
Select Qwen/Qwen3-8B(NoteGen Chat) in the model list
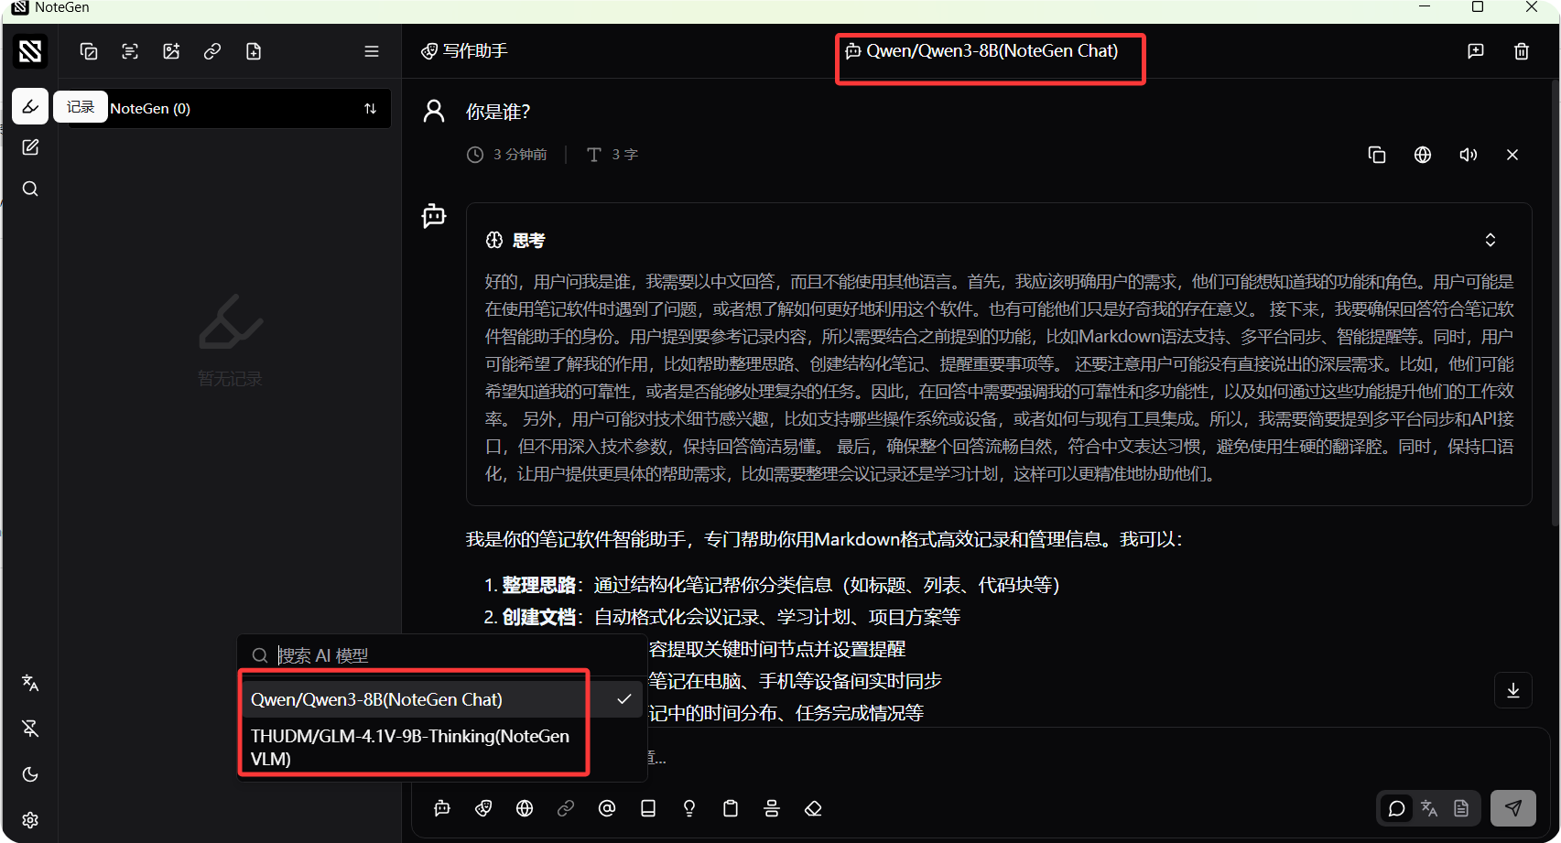coord(442,699)
